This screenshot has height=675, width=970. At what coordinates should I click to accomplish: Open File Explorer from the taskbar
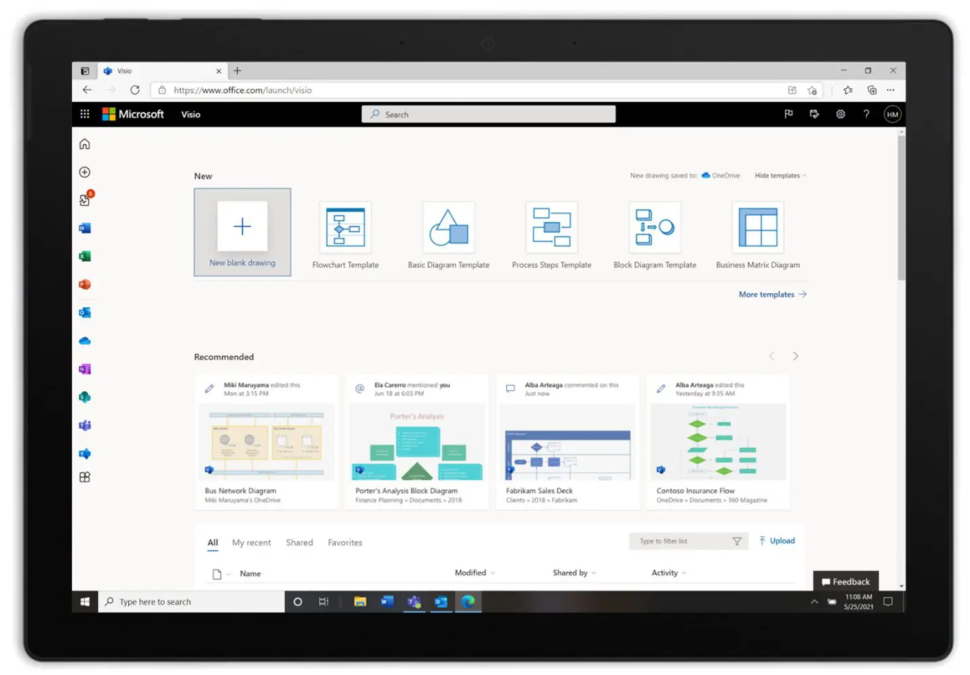[x=360, y=602]
